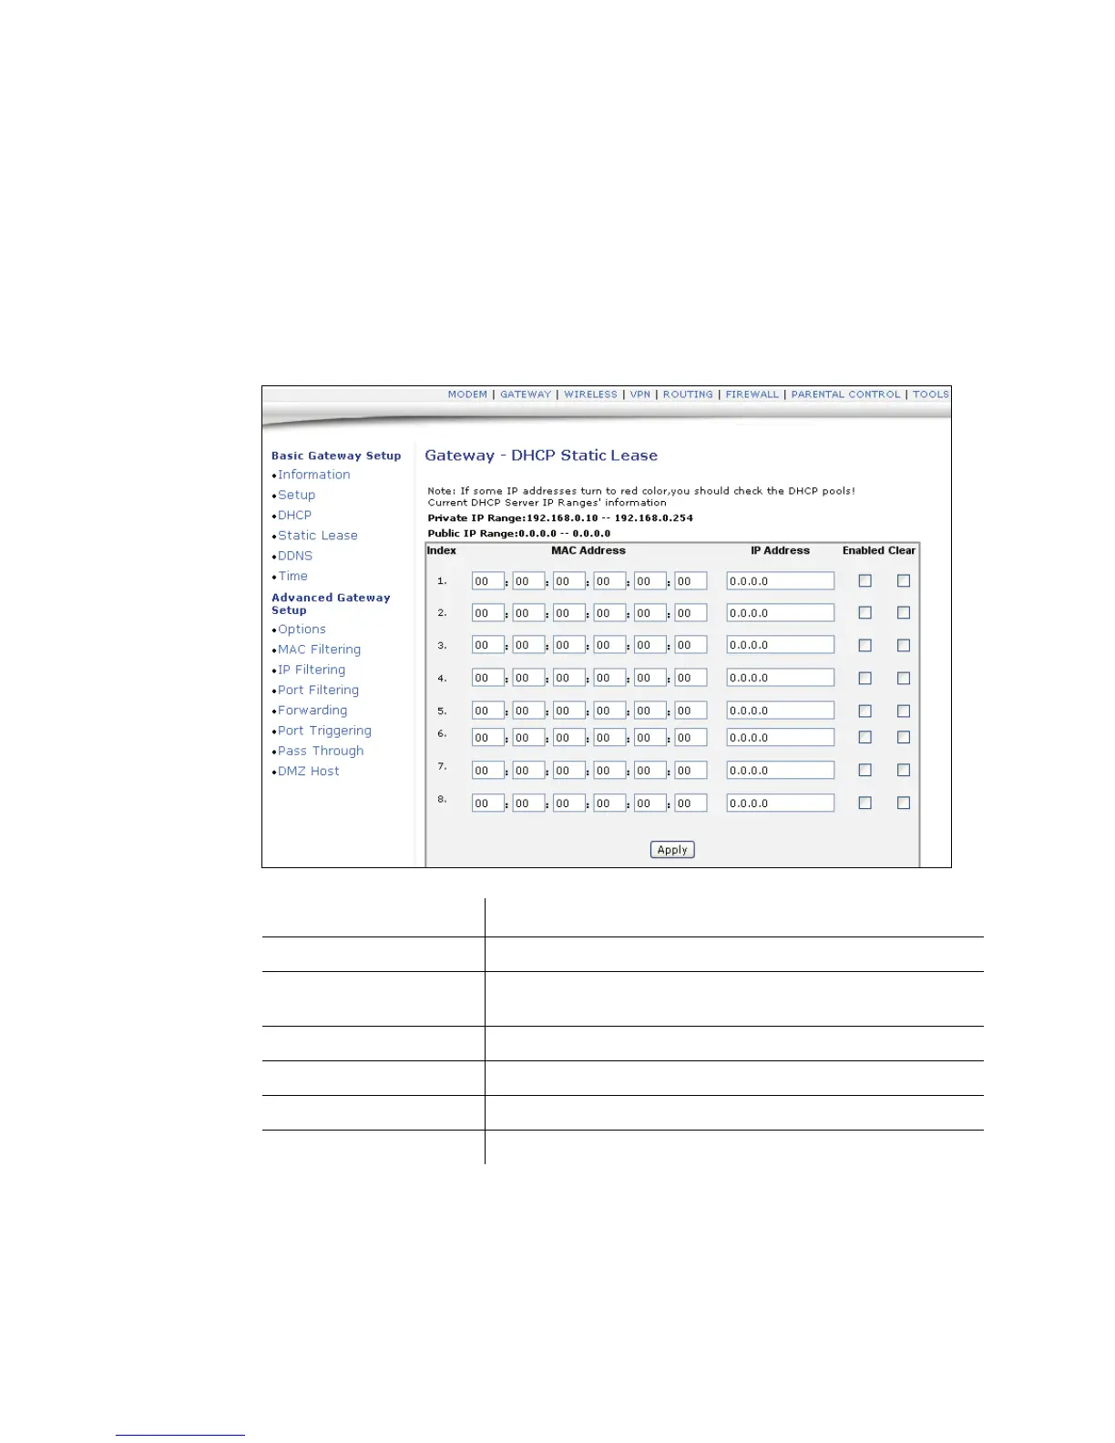Open the Static Lease sidebar link

click(x=318, y=536)
